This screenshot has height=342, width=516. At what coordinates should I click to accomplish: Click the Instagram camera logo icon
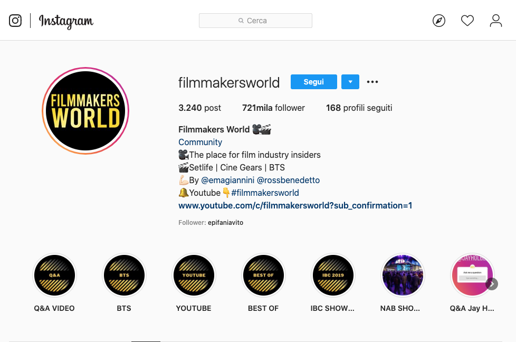point(15,21)
